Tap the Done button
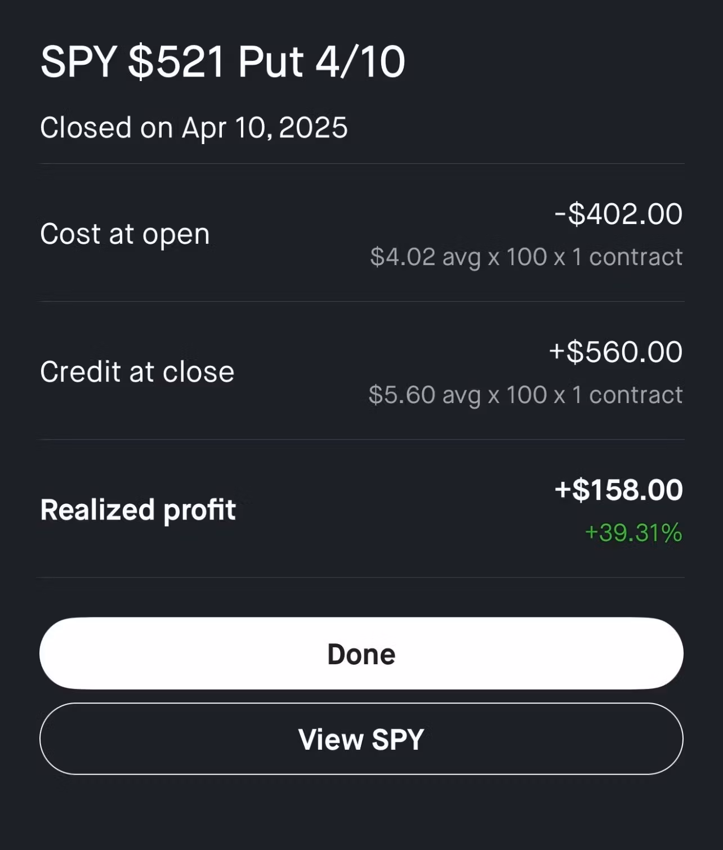723x850 pixels. [x=361, y=654]
